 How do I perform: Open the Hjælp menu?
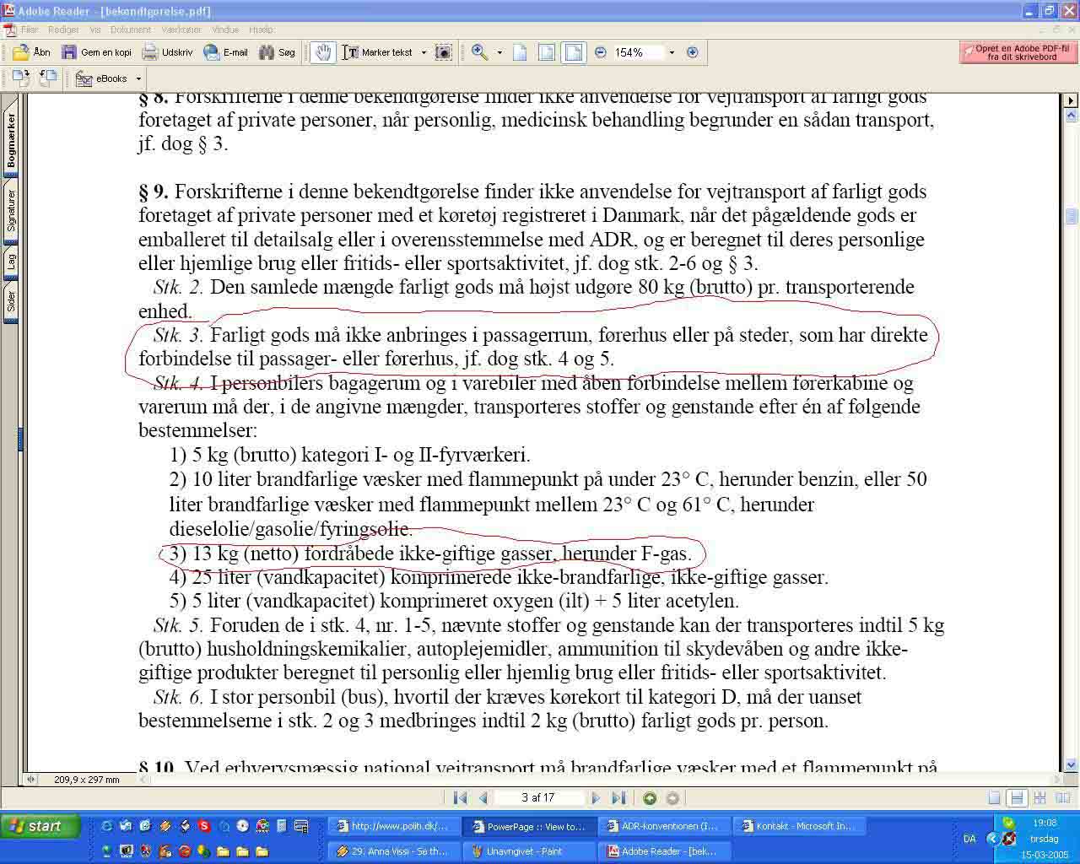click(262, 30)
